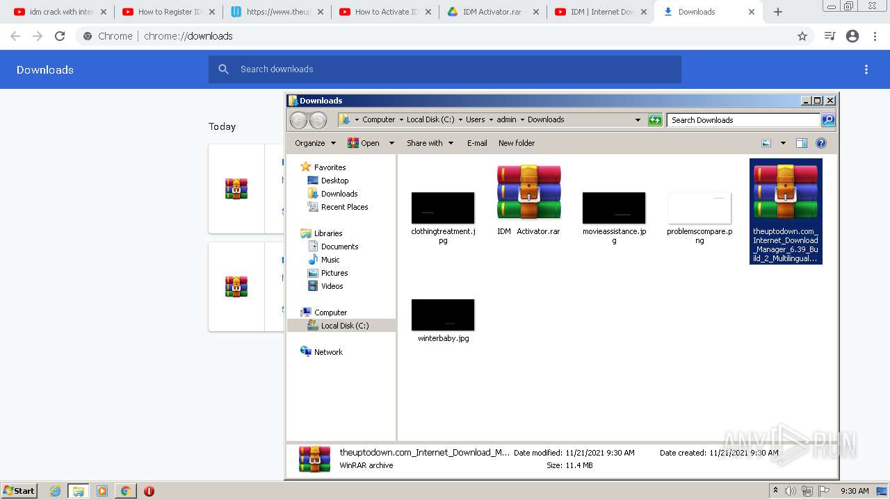Open Explorer help question-mark icon
This screenshot has height=500, width=890.
(x=821, y=143)
